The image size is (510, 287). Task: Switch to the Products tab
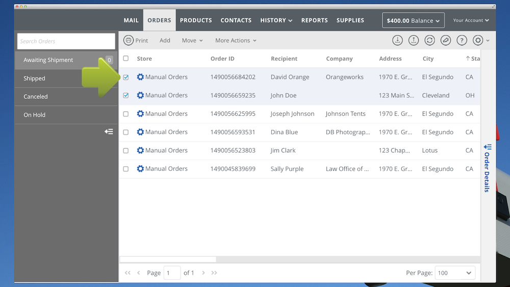click(196, 20)
